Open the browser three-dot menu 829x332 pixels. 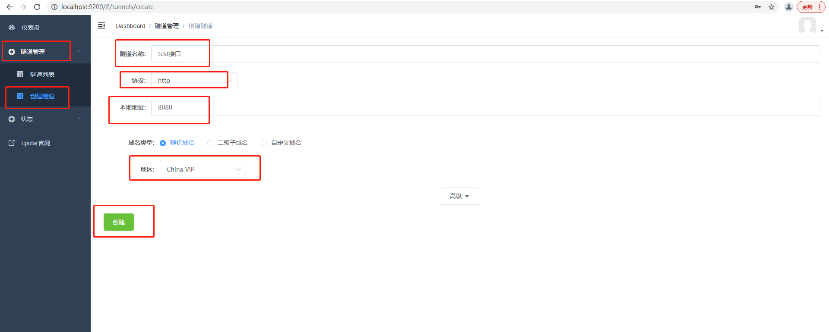(x=820, y=7)
